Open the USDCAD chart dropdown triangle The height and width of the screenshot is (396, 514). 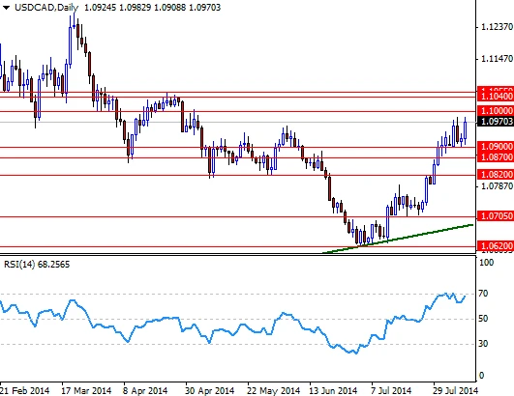pyautogui.click(x=6, y=8)
